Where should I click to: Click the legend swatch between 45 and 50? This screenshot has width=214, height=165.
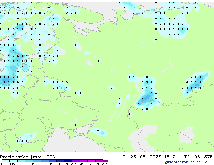point(99,161)
